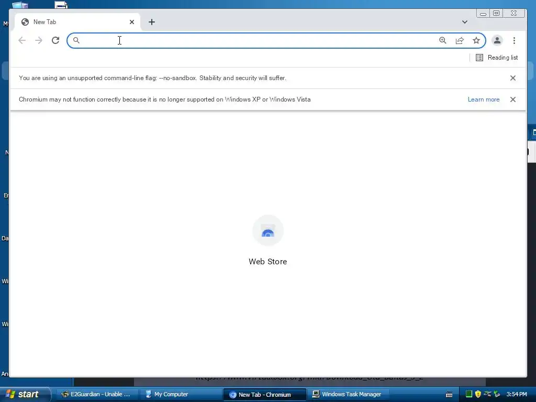Click the browser back arrow
536x402 pixels.
pos(22,40)
